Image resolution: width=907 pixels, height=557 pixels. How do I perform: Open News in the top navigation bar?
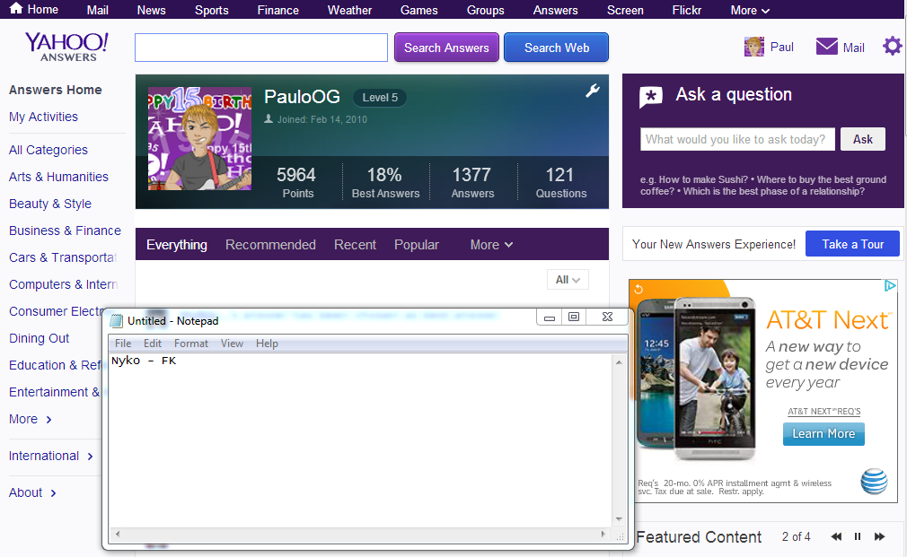151,11
